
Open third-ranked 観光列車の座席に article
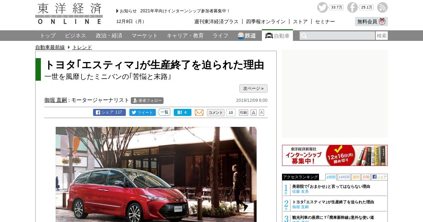tap(333, 217)
